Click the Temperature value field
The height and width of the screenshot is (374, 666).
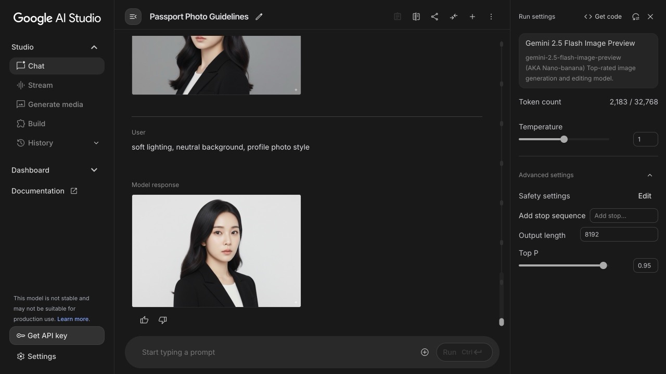coord(646,139)
